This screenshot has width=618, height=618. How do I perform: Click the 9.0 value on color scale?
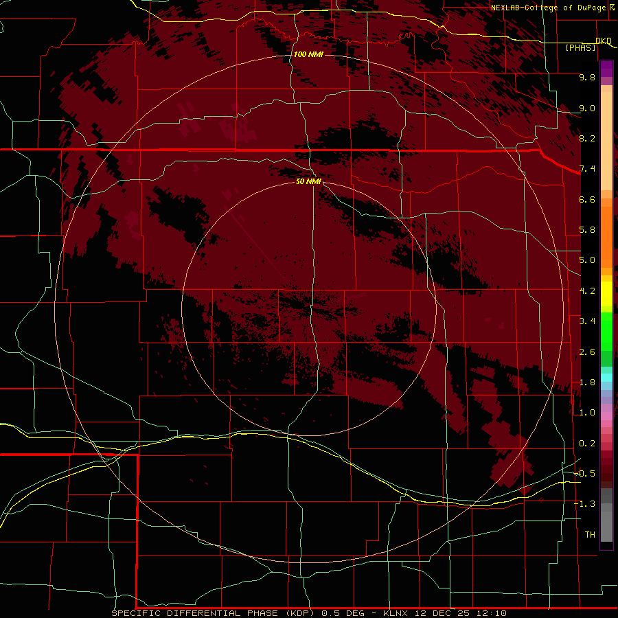tap(587, 108)
